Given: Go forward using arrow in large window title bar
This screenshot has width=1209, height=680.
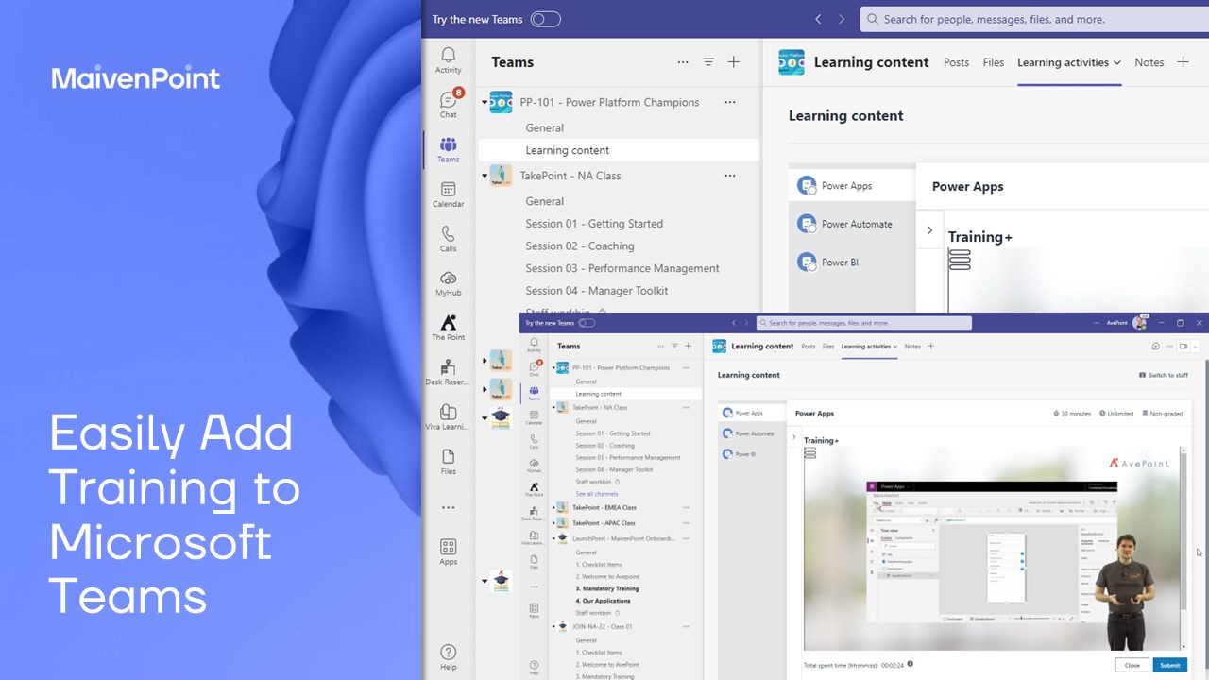Looking at the screenshot, I should [842, 19].
